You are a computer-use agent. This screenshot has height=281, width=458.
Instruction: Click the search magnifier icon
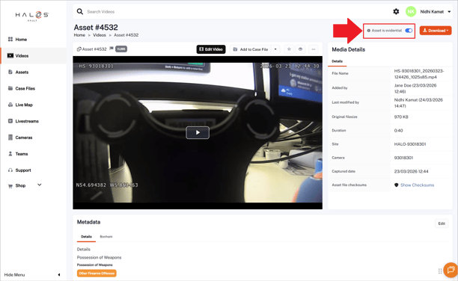click(x=80, y=12)
